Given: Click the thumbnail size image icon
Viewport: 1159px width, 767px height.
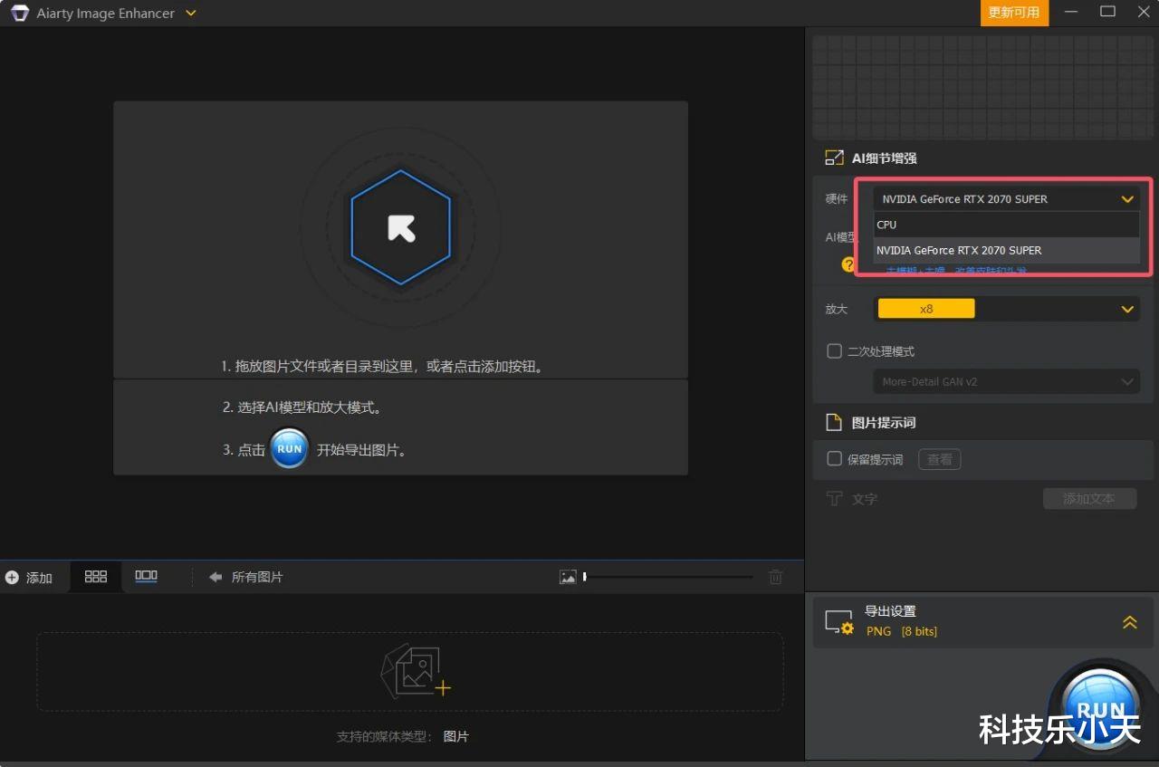Looking at the screenshot, I should pos(568,577).
